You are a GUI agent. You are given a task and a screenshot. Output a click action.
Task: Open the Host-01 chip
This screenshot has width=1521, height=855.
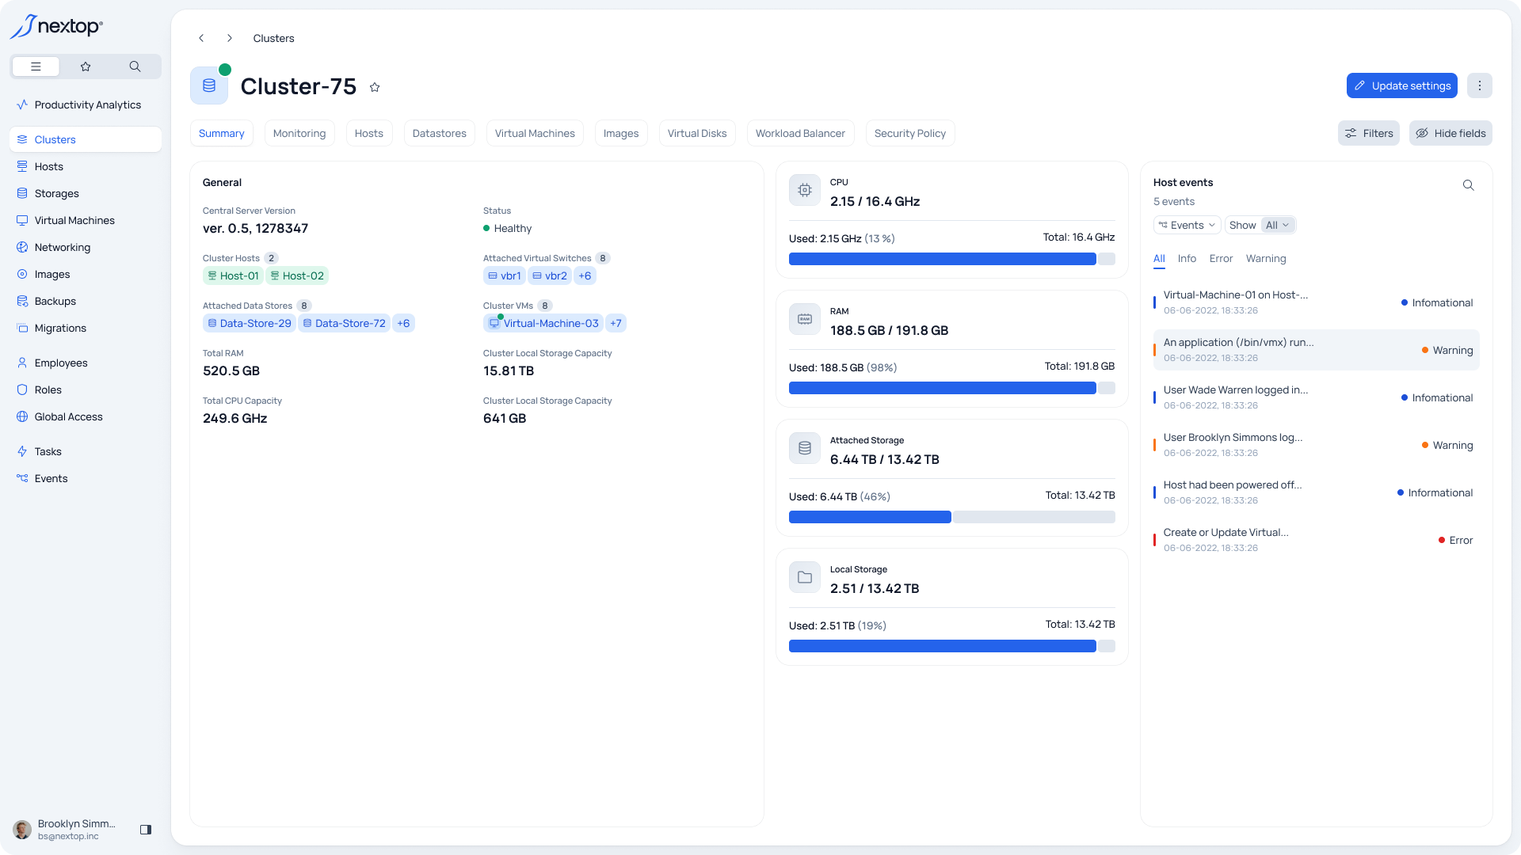233,275
